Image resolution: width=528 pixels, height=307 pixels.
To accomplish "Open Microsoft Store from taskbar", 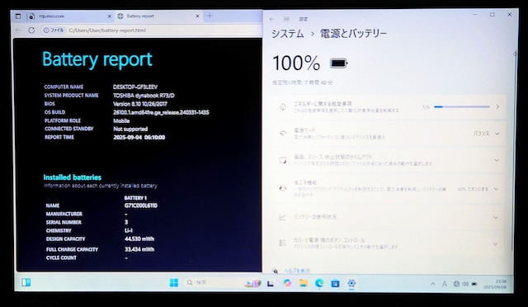I will pos(335,283).
